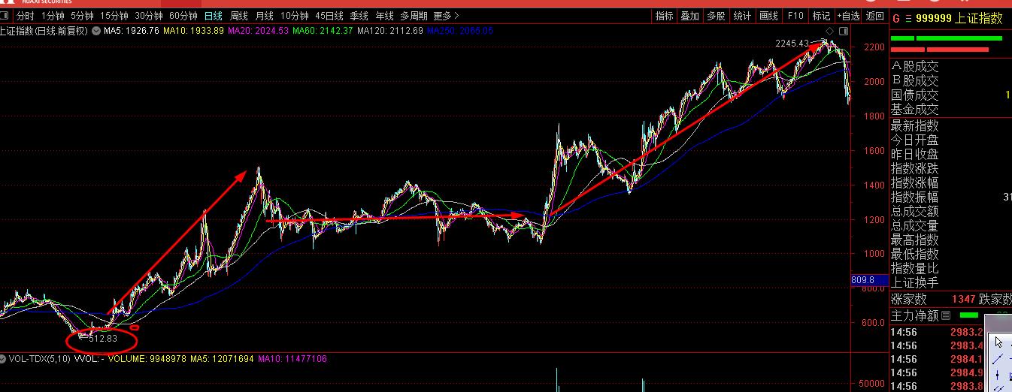The height and width of the screenshot is (392, 1012).
Task: Click the 叠加 overlay button
Action: (x=689, y=16)
